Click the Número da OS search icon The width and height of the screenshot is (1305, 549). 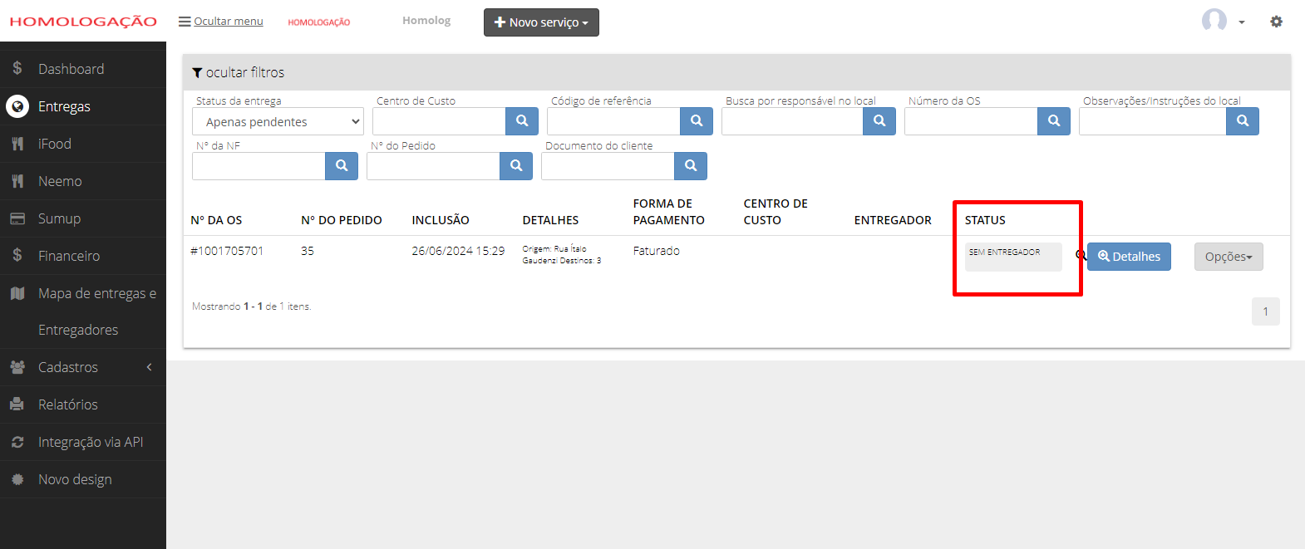[1054, 121]
